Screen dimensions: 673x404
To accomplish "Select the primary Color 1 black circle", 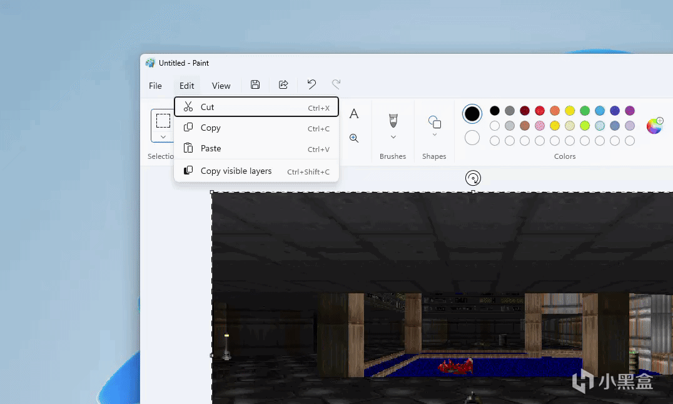I will tap(472, 114).
